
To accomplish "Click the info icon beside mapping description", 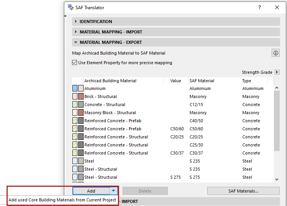I will tap(275, 53).
